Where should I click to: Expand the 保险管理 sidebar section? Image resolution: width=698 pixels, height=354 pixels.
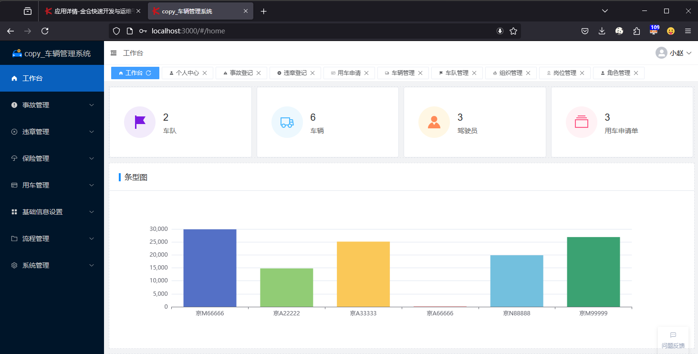[52, 158]
